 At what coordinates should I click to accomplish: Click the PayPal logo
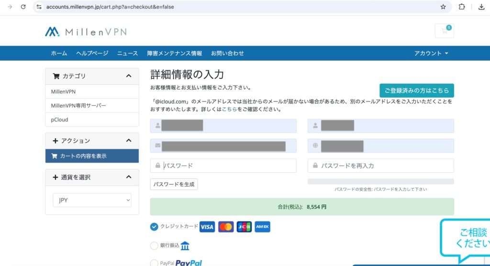coord(189,263)
